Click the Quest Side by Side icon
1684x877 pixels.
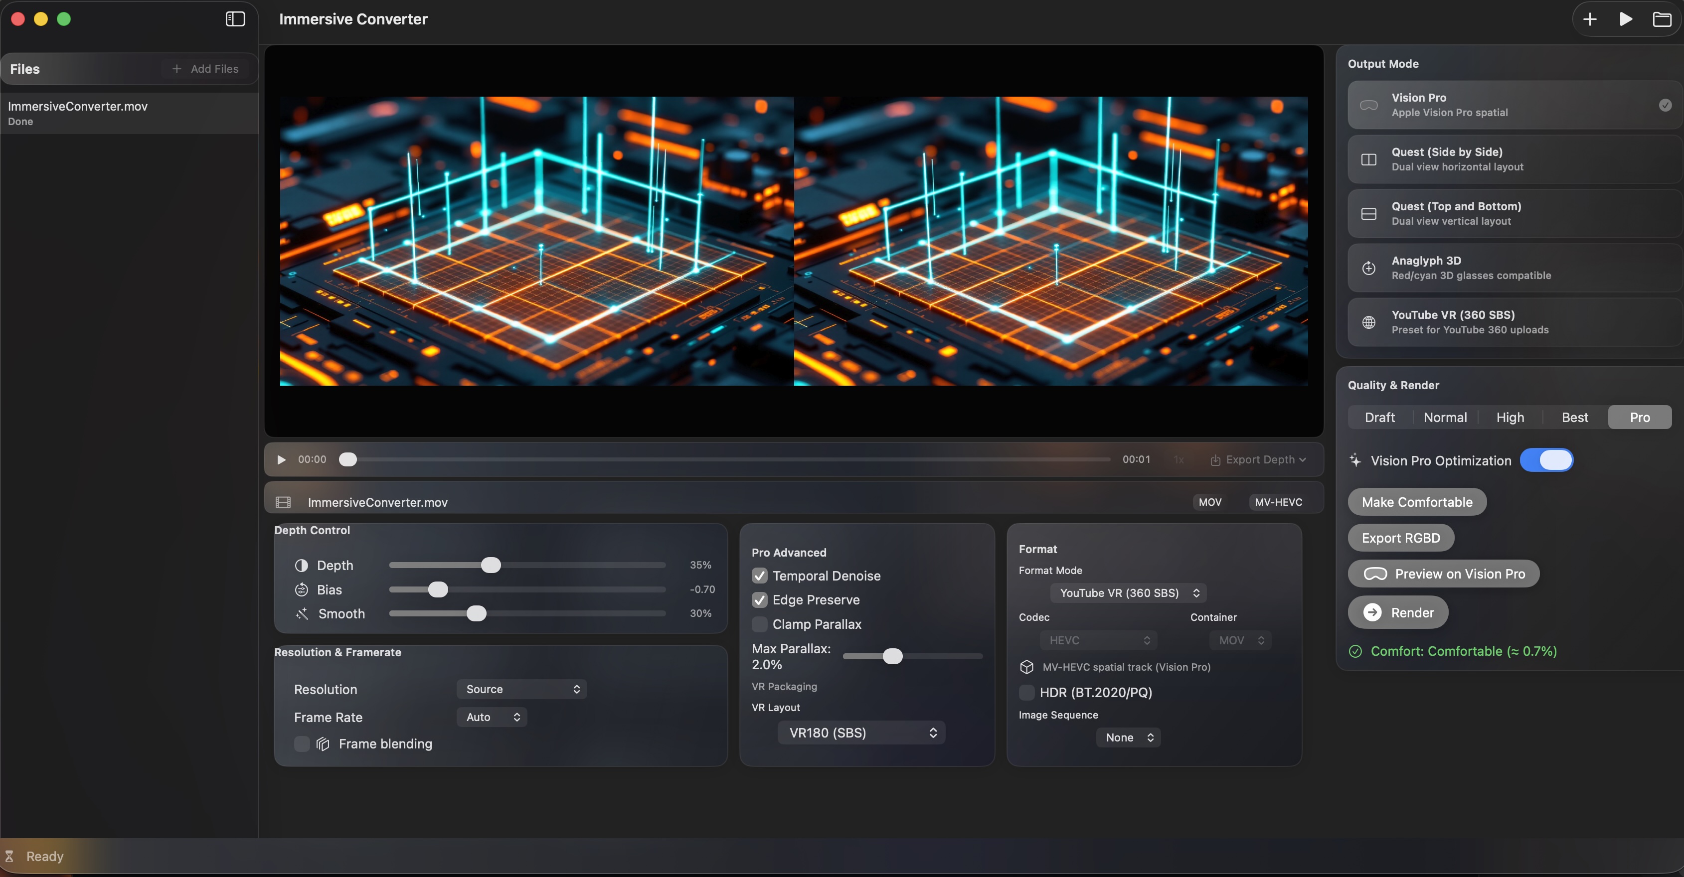[x=1368, y=159]
